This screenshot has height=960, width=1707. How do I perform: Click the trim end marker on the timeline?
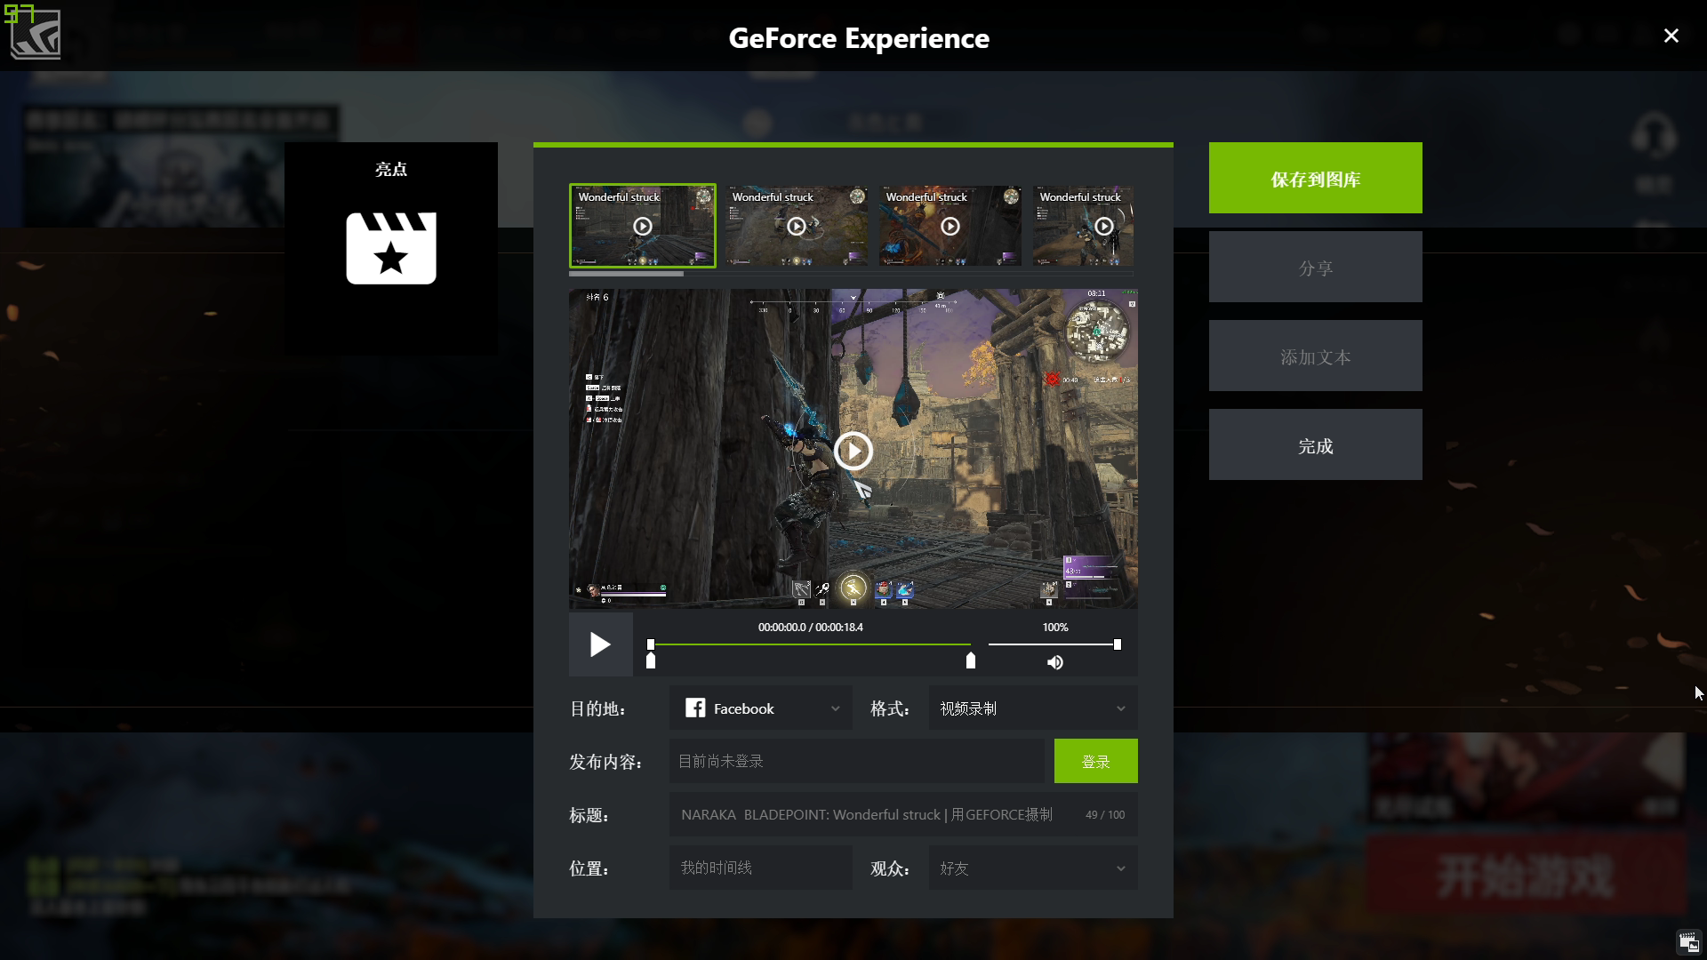point(971,660)
